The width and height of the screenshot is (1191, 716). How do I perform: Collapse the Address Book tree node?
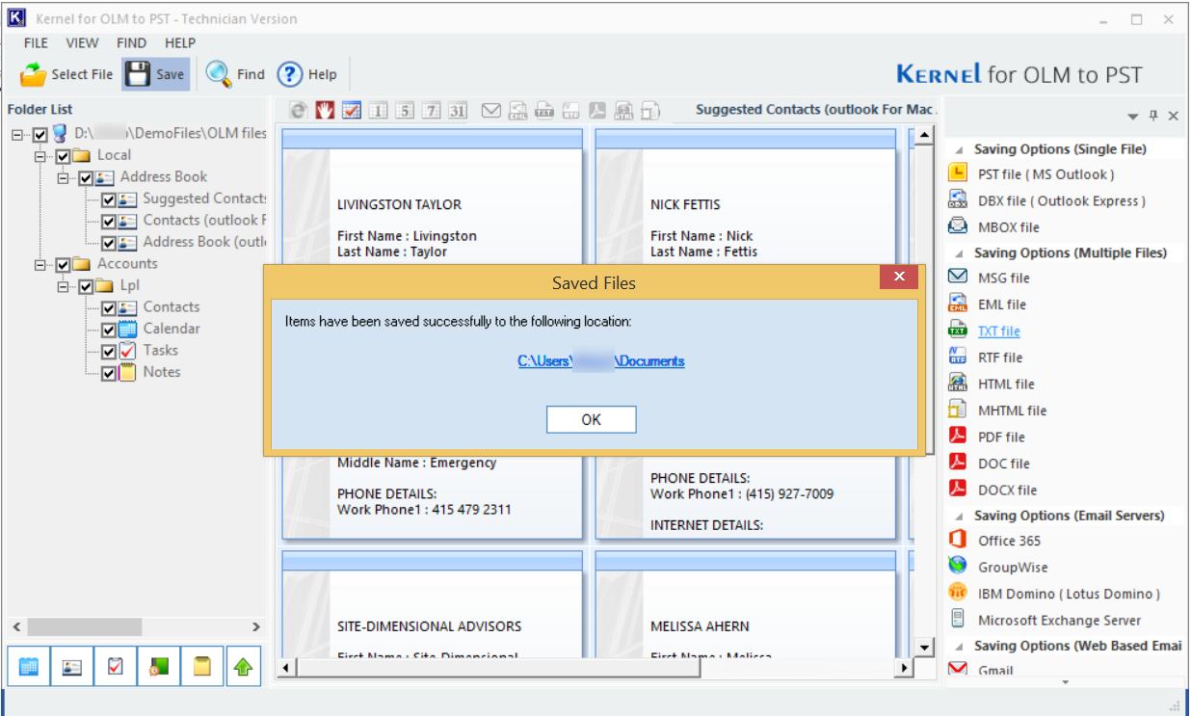pyautogui.click(x=63, y=177)
